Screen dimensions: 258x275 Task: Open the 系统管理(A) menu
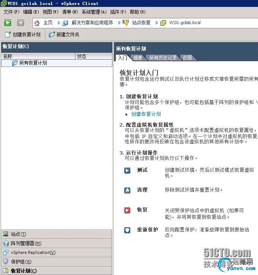(x=94, y=12)
